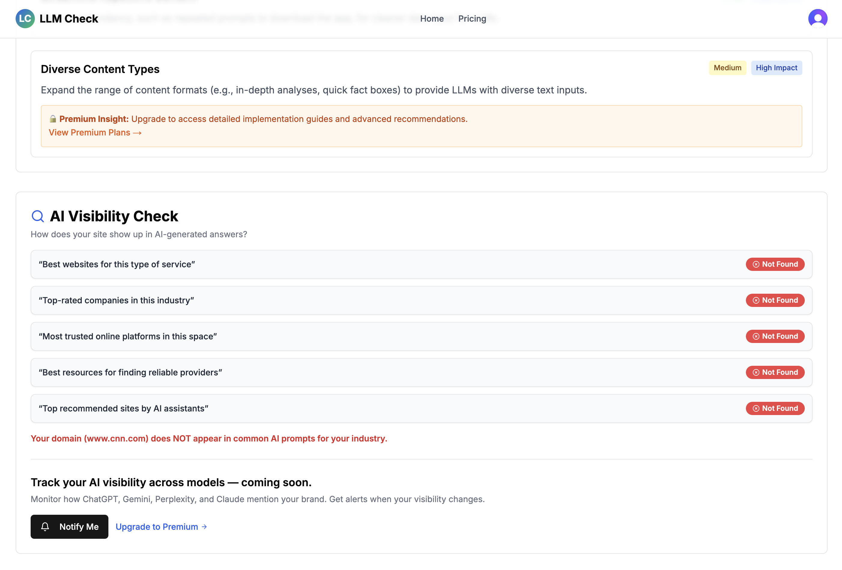842x570 pixels.
Task: Click the Medium severity badge
Action: pos(727,68)
